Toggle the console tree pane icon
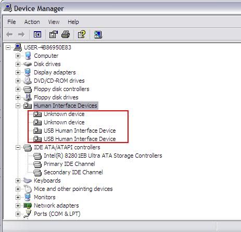 [x=37, y=34]
